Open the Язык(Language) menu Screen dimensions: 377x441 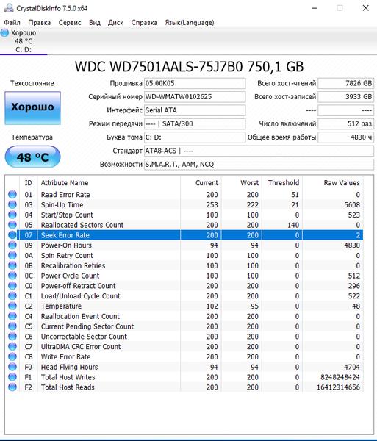(189, 23)
